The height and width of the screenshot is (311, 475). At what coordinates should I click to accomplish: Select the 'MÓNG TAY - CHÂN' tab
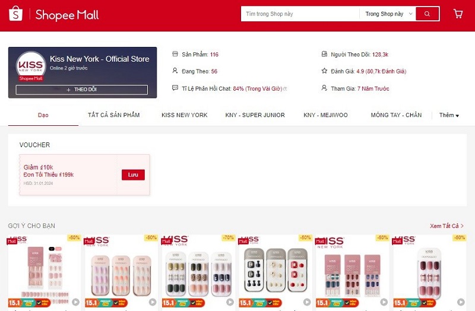point(396,115)
